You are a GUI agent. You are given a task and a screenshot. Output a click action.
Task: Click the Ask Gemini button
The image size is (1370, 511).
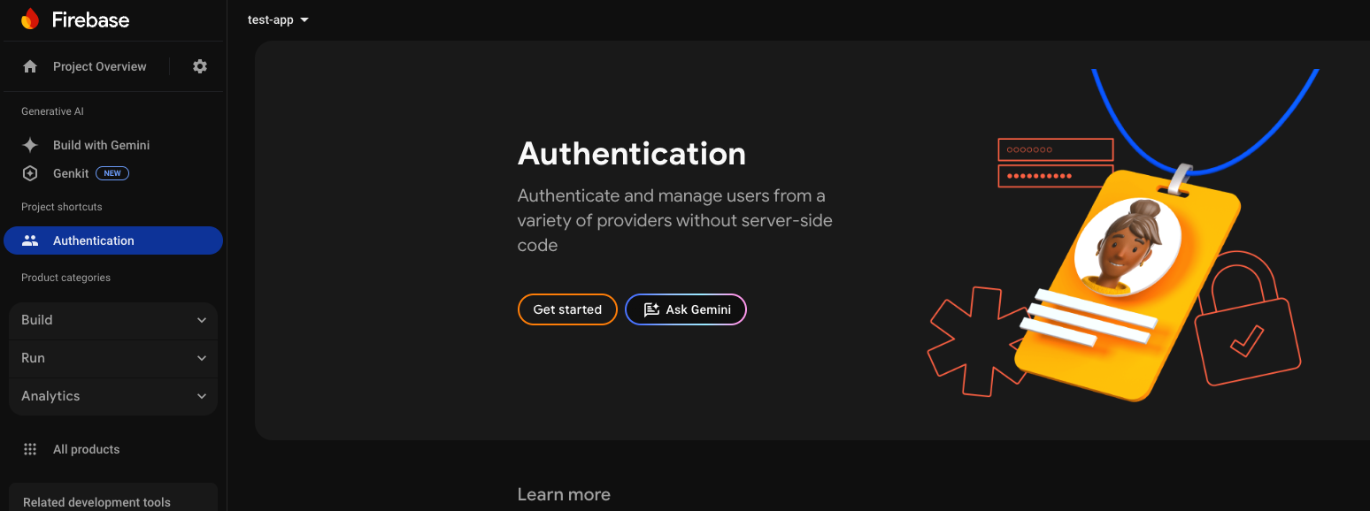(686, 309)
